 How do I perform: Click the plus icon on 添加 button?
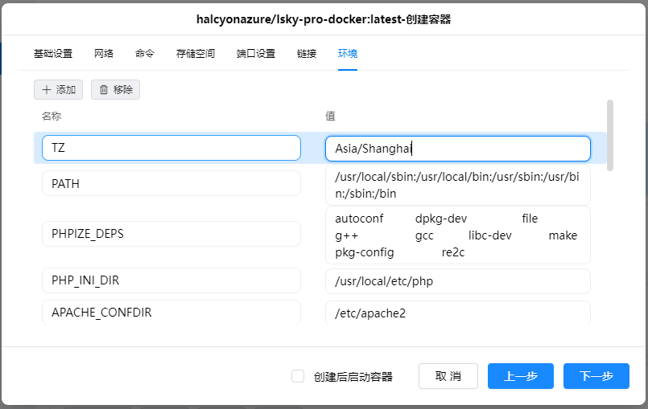click(46, 90)
